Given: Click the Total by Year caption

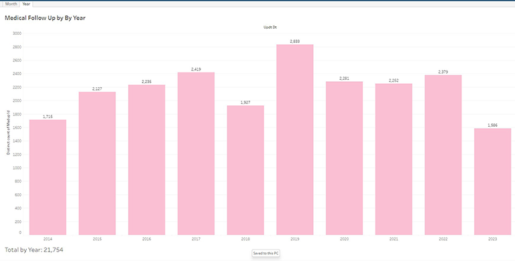Looking at the screenshot, I should coord(34,250).
